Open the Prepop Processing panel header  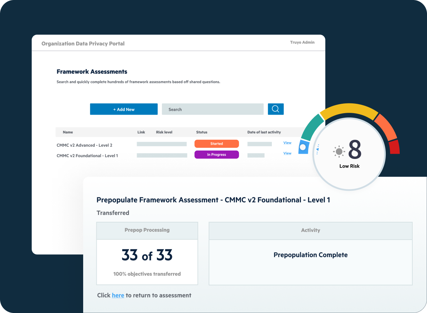click(x=147, y=230)
